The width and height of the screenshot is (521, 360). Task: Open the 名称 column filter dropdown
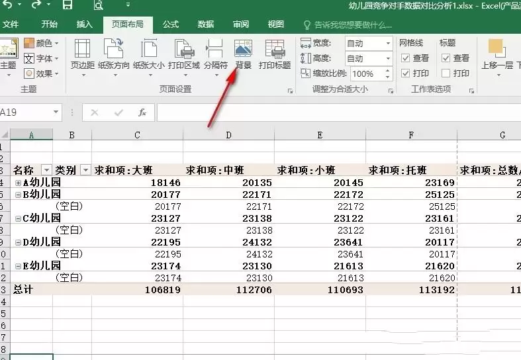[46, 170]
